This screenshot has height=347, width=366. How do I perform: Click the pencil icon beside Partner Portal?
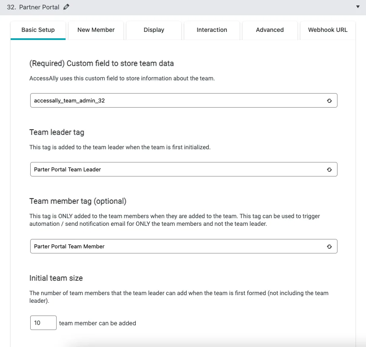coord(66,7)
